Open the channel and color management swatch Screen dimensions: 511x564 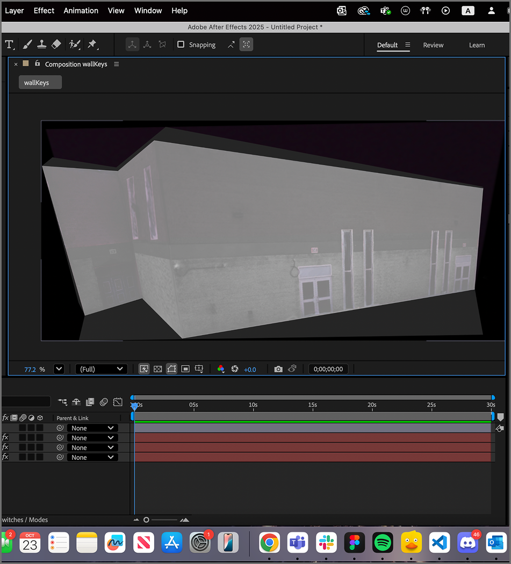coord(221,369)
